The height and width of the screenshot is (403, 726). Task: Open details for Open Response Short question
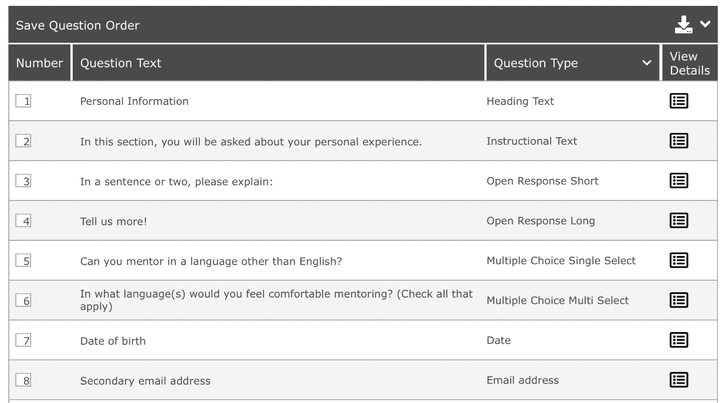(x=679, y=180)
